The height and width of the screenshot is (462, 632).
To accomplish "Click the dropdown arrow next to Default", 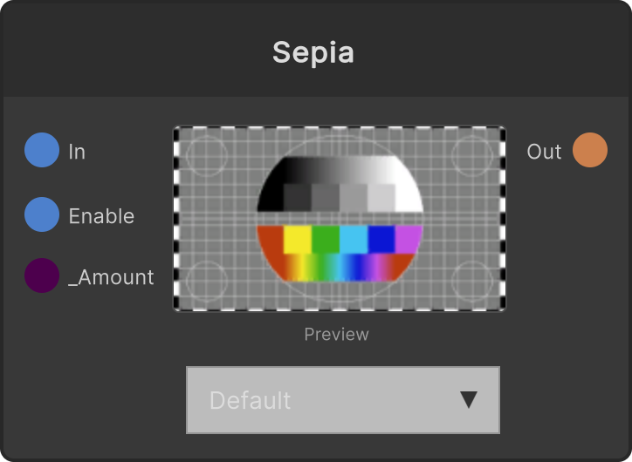I will [469, 400].
